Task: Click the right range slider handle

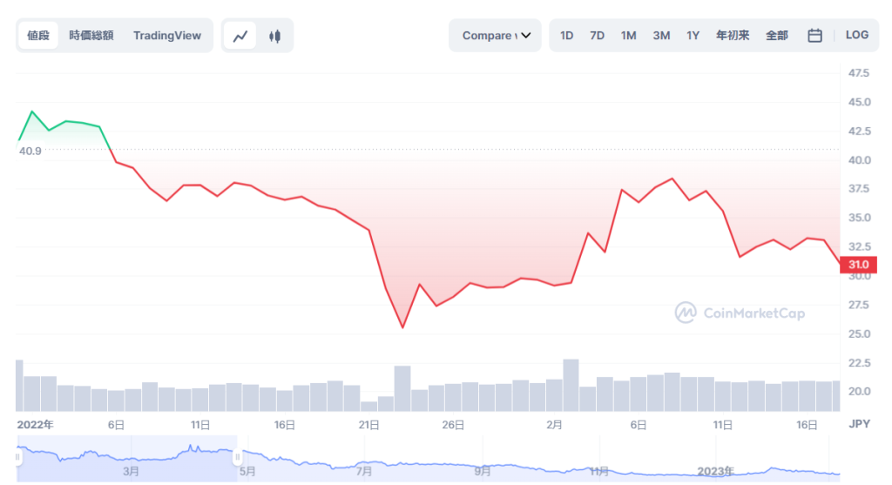Action: [237, 458]
